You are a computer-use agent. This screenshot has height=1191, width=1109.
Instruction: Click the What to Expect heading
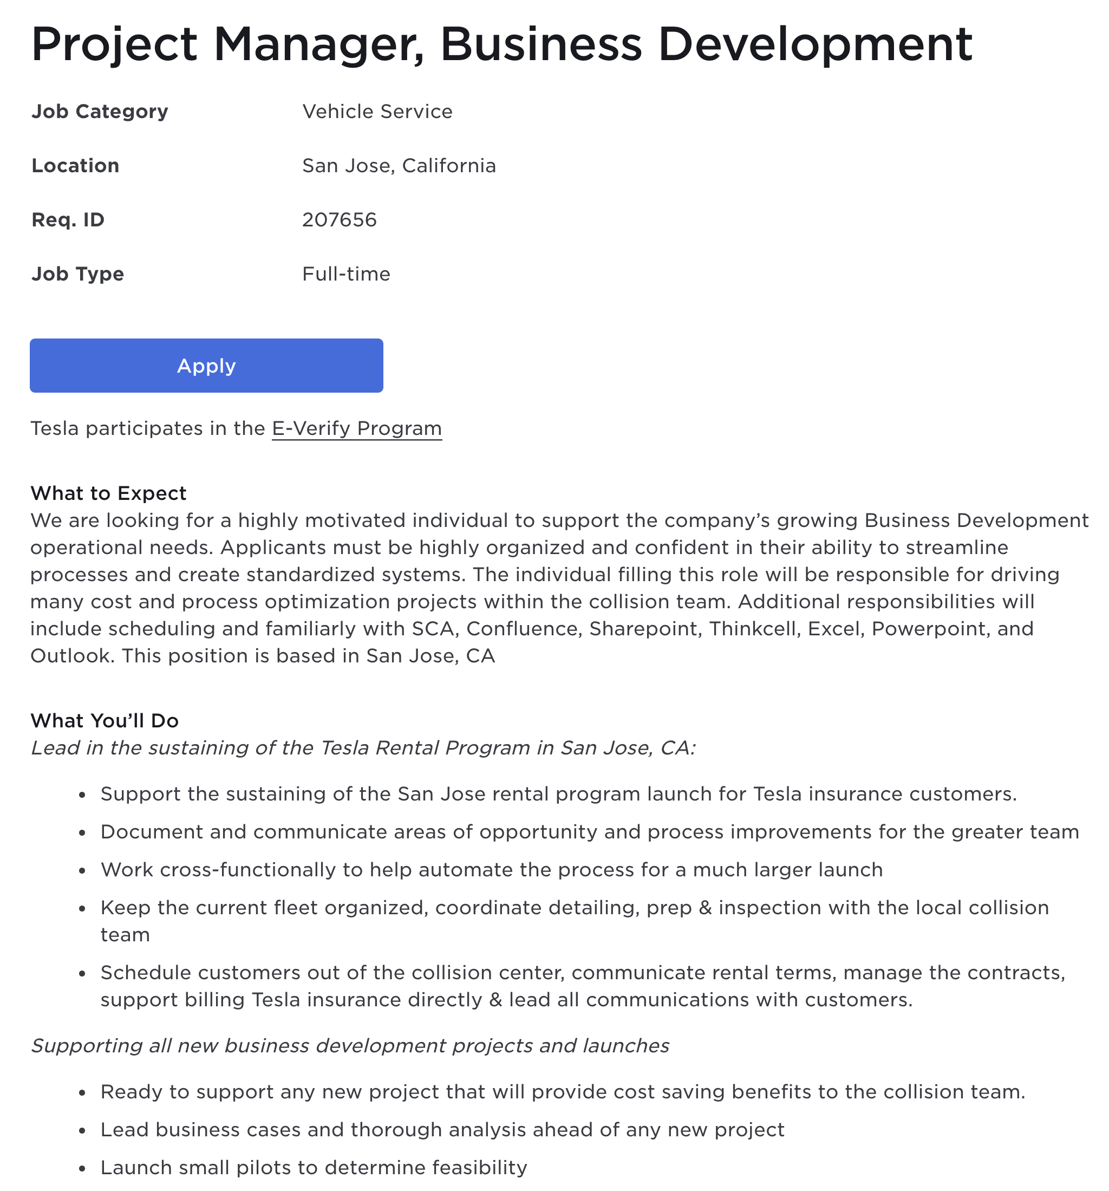pyautogui.click(x=108, y=493)
